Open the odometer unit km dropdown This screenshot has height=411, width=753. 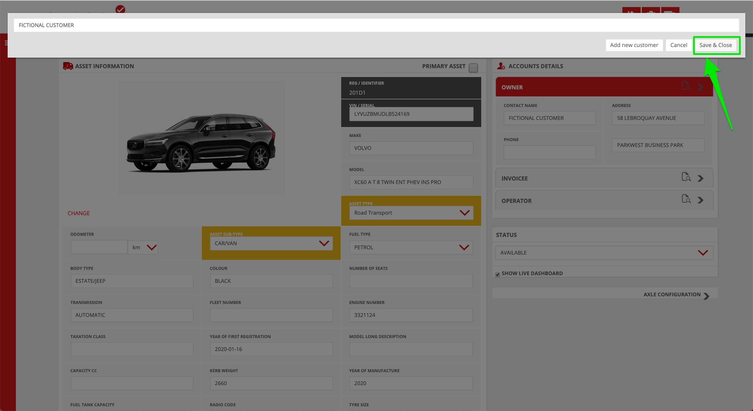pos(143,248)
